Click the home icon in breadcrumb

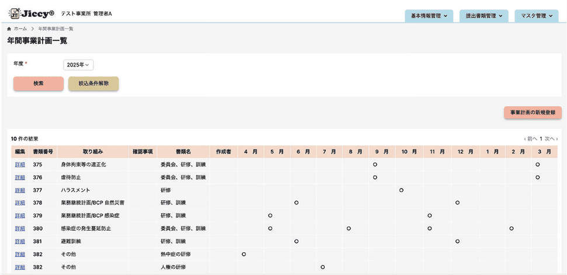(9, 29)
